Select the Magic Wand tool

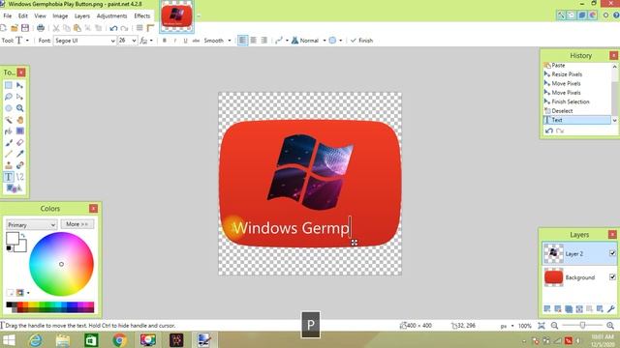9,120
